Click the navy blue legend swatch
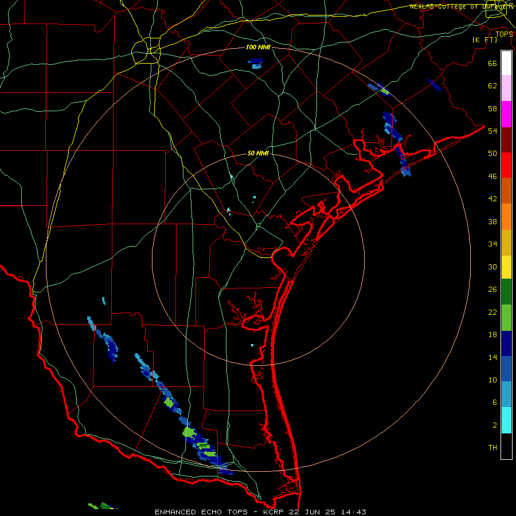Viewport: 516px width, 516px height. tap(506, 343)
